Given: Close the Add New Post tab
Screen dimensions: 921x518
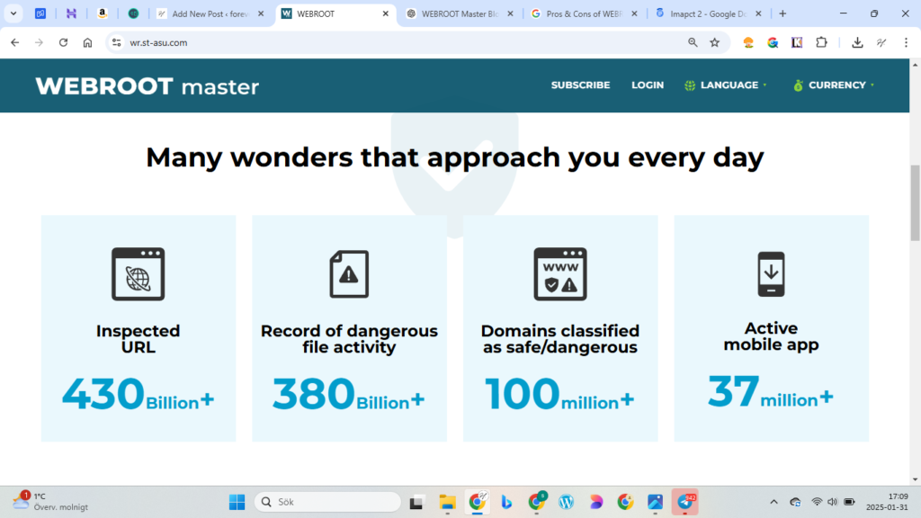Looking at the screenshot, I should [261, 13].
